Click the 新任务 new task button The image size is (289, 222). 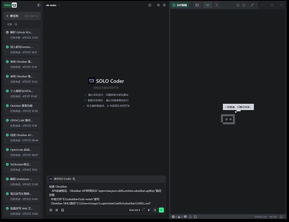(x=22, y=16)
